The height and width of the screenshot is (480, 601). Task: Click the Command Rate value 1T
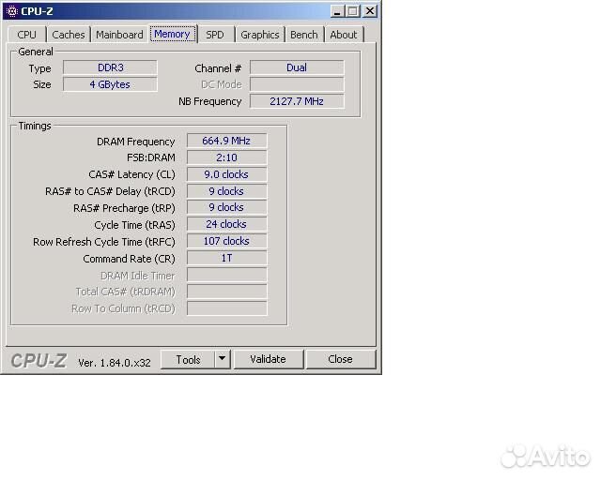226,258
